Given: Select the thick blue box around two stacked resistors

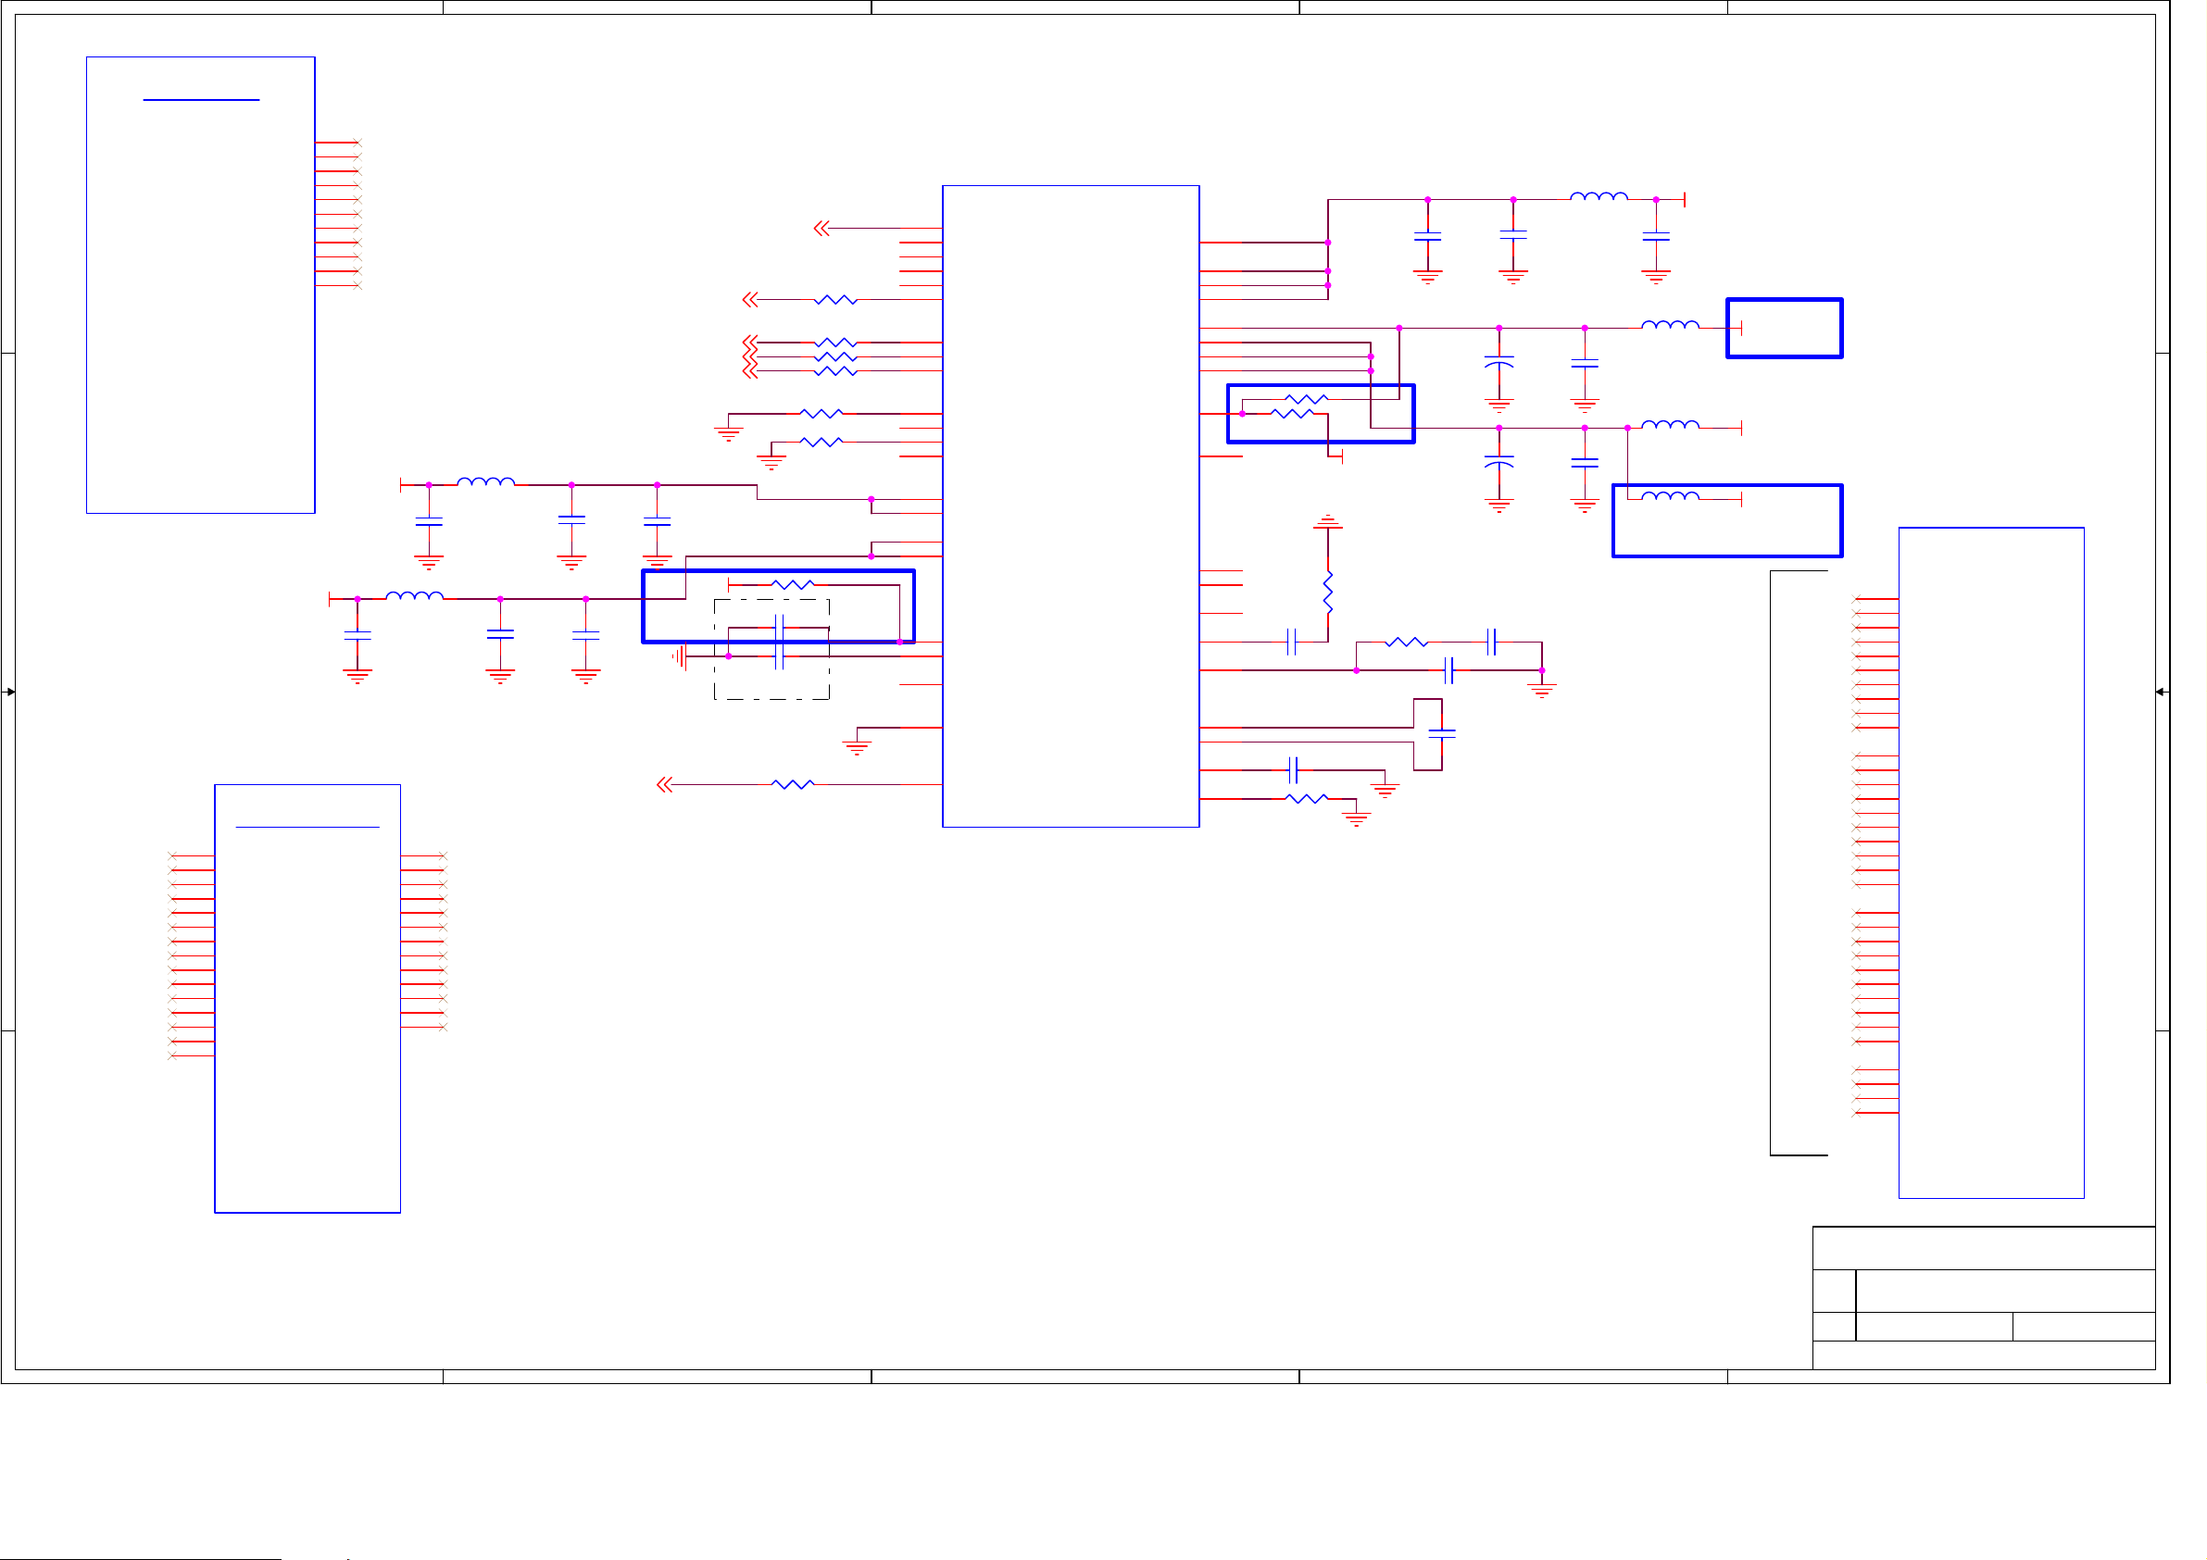Looking at the screenshot, I should [x=1320, y=413].
